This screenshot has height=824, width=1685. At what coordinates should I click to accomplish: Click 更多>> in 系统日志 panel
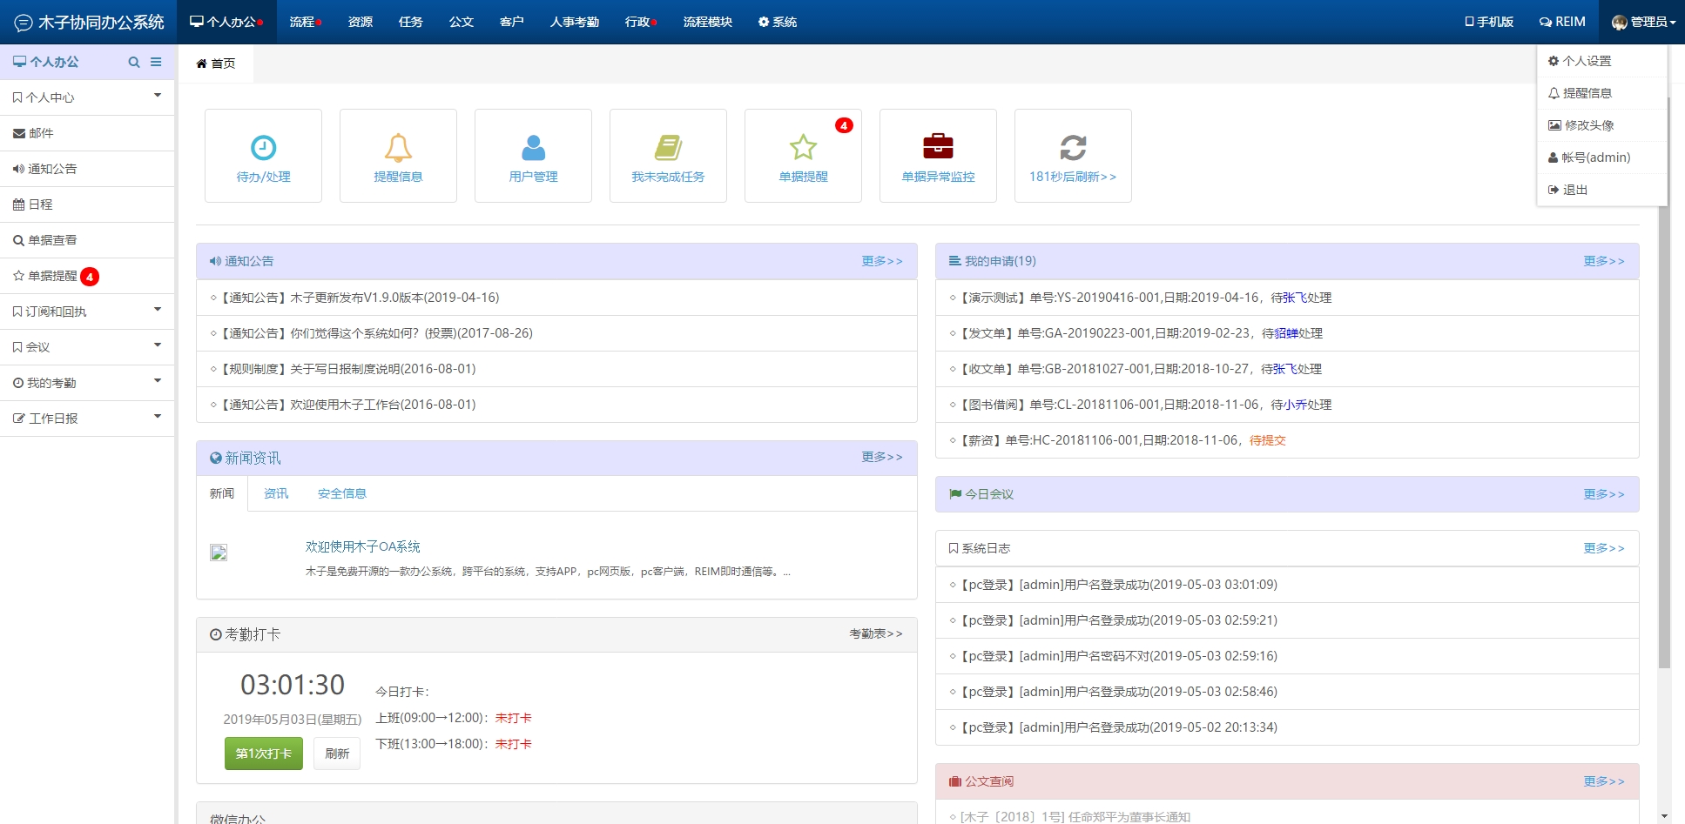[1604, 548]
